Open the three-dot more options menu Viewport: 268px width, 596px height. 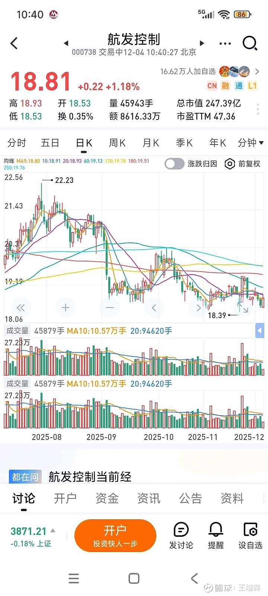[225, 43]
